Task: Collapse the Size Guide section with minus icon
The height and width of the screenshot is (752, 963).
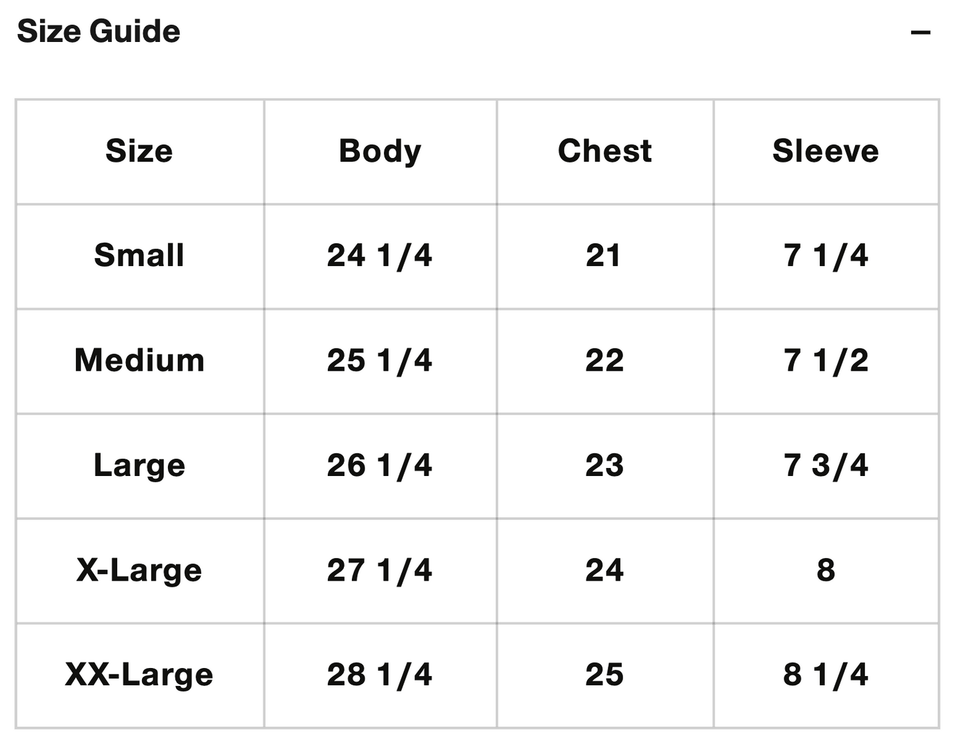Action: coord(920,32)
